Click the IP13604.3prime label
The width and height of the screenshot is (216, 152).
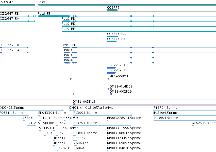click(85, 133)
